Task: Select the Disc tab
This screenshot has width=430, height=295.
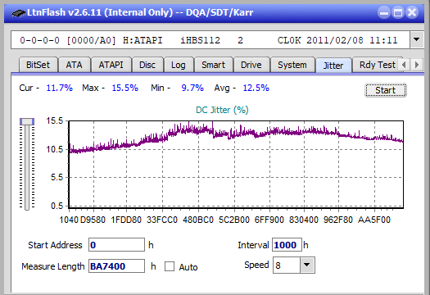Action: [147, 65]
